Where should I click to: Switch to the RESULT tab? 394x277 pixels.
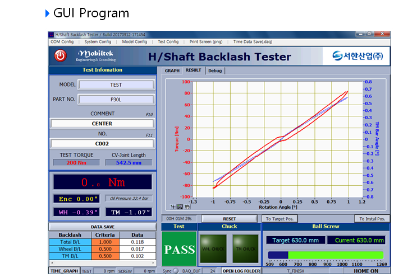click(193, 70)
